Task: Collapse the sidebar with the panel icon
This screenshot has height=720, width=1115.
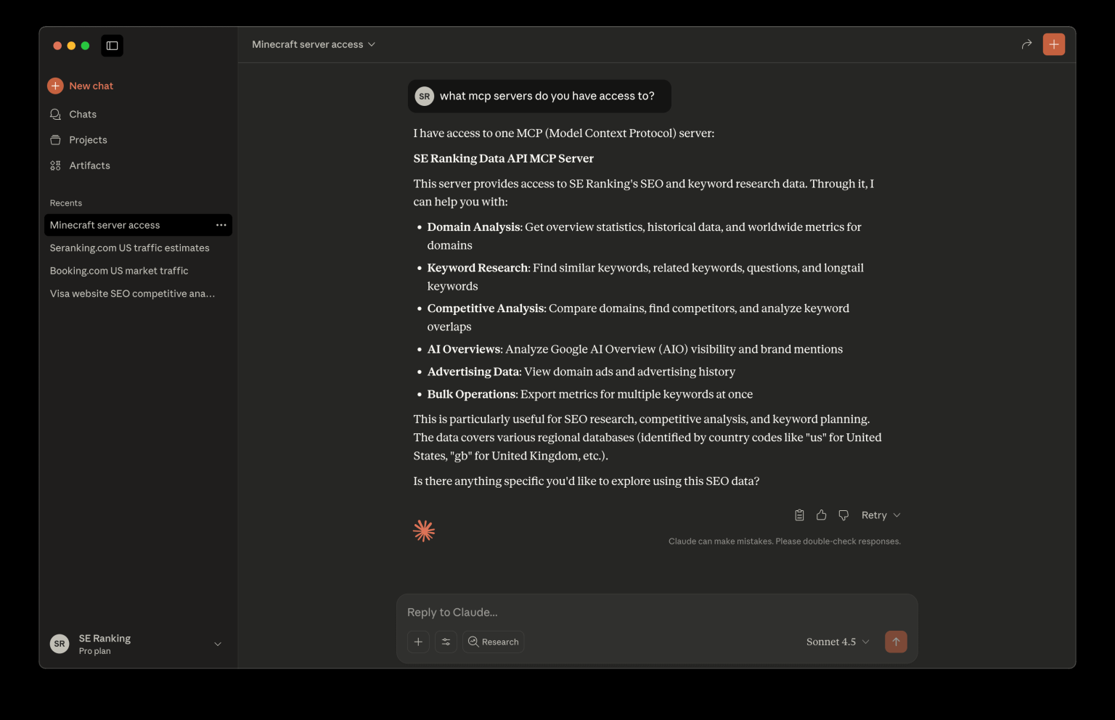Action: (x=112, y=45)
